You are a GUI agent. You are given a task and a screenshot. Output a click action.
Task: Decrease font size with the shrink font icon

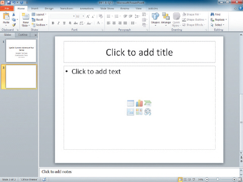93,16
